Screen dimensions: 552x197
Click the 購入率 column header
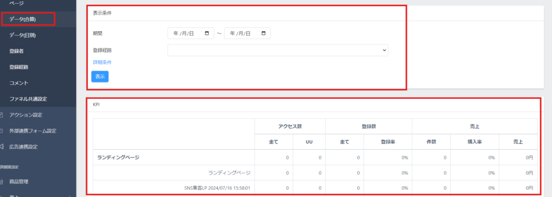pos(474,142)
